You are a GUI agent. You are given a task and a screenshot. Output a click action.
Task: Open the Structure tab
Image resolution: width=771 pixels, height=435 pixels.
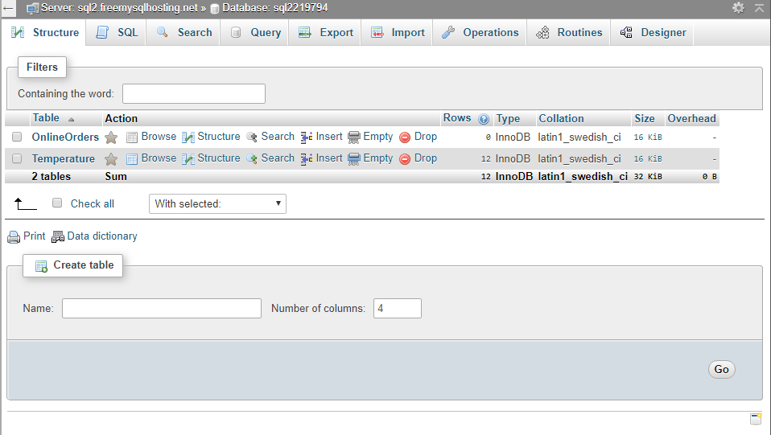(x=44, y=32)
